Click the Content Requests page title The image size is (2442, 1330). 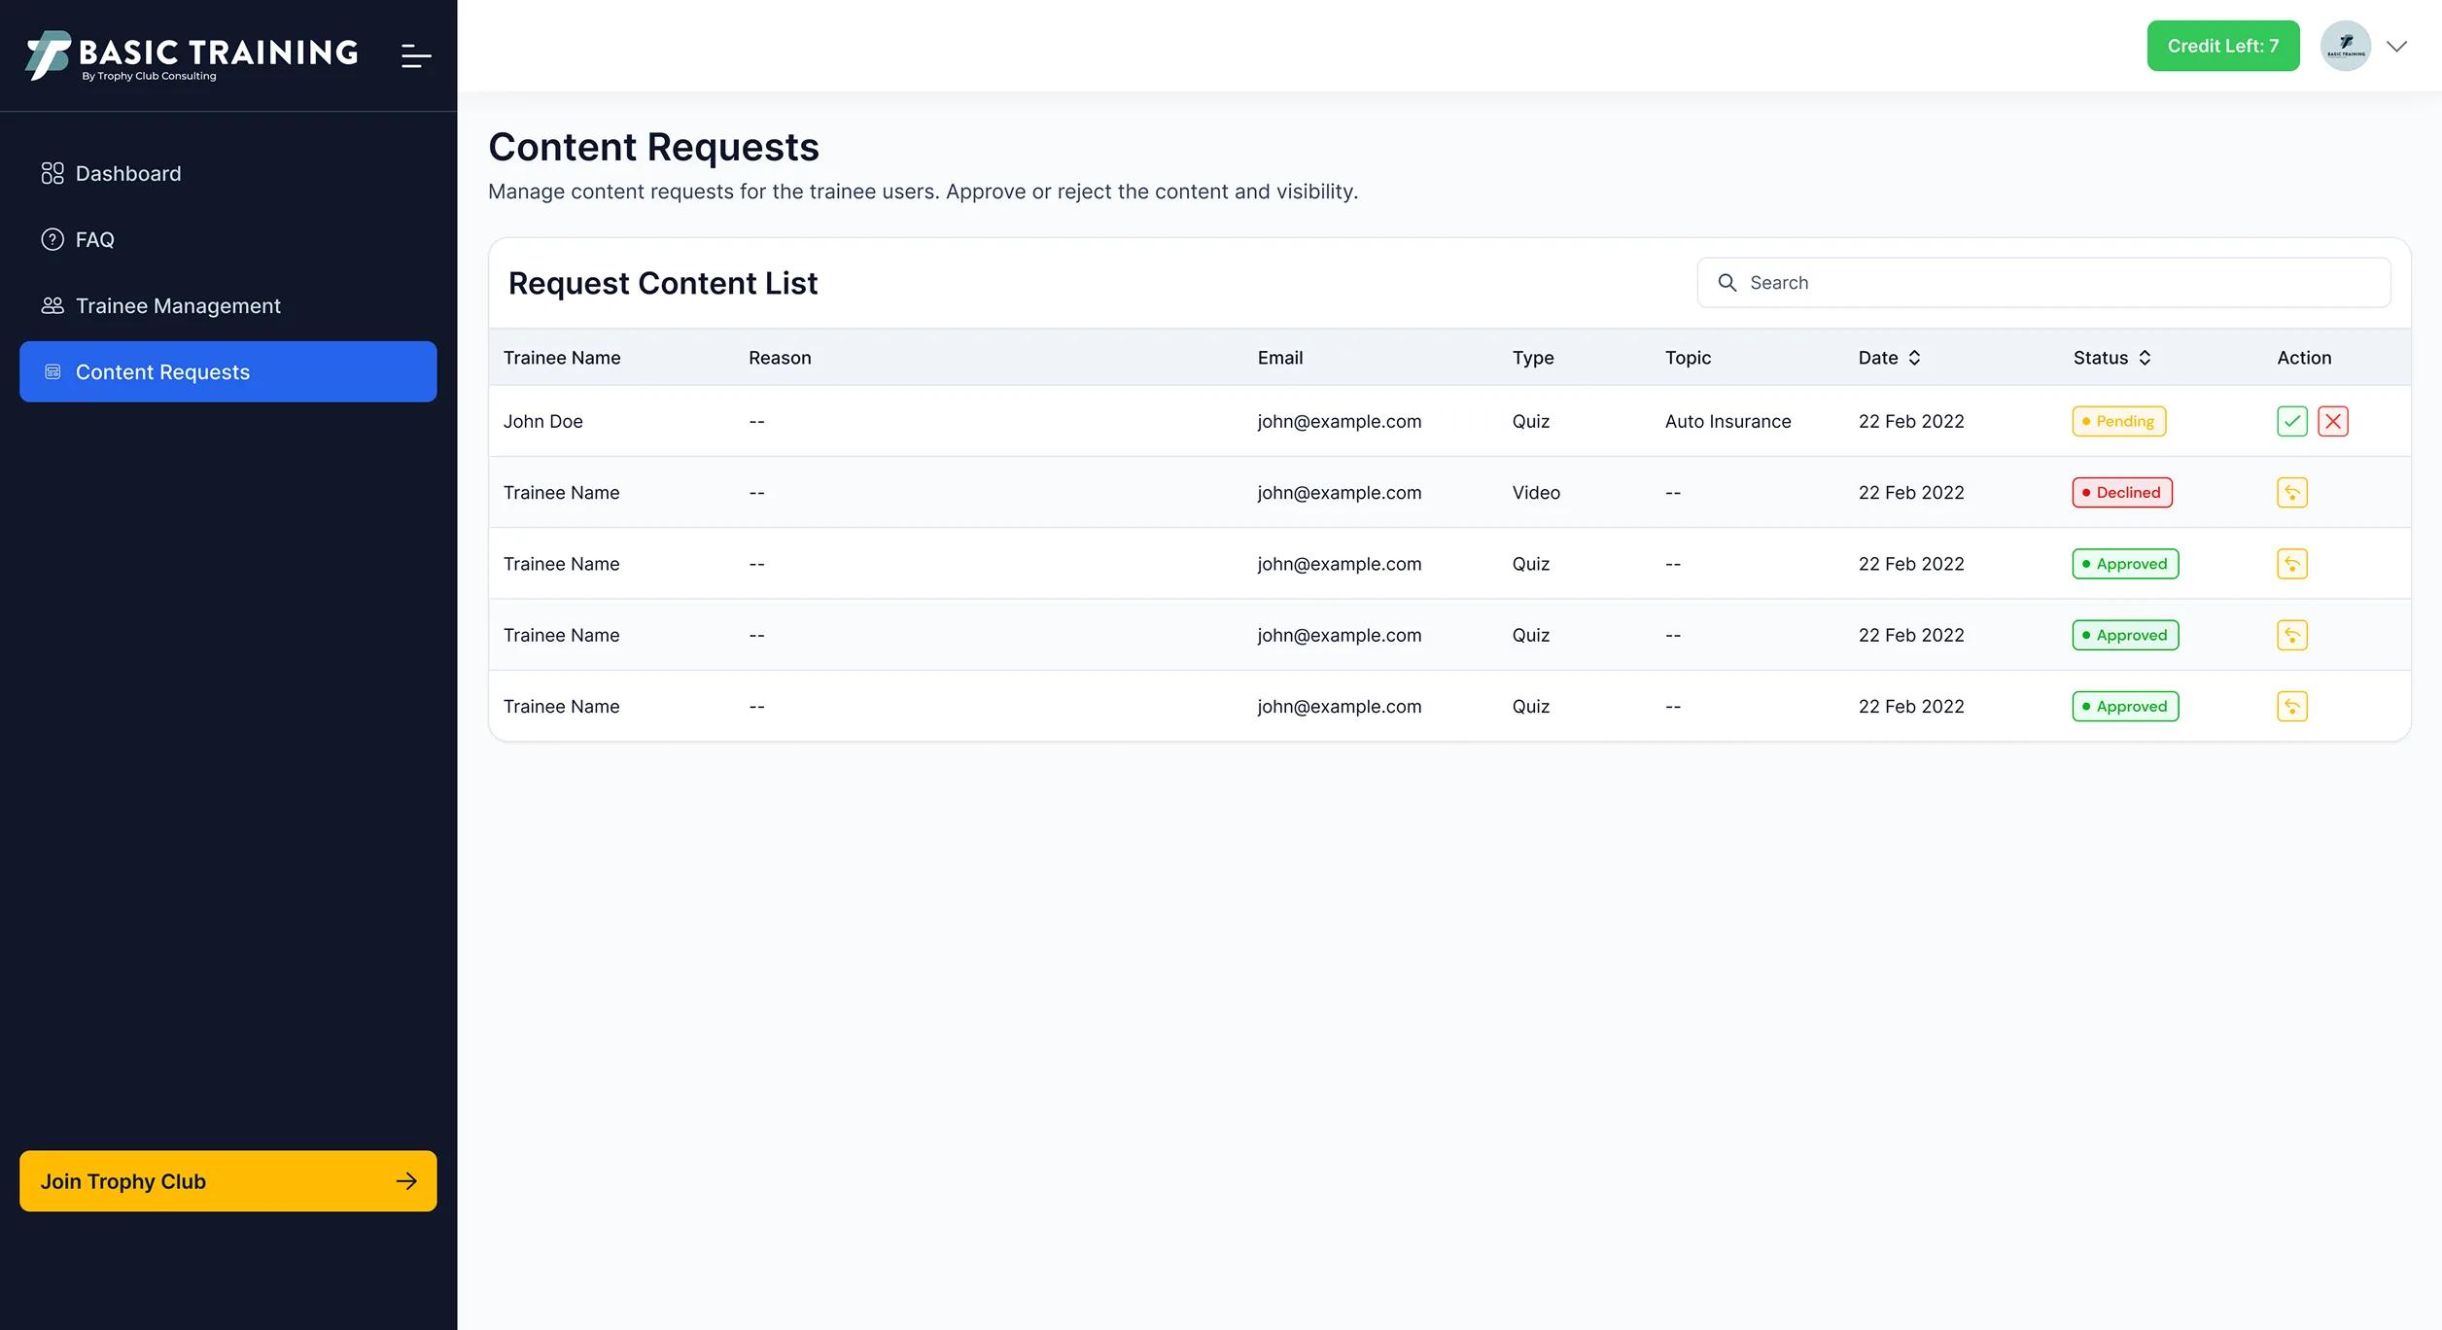click(x=654, y=147)
